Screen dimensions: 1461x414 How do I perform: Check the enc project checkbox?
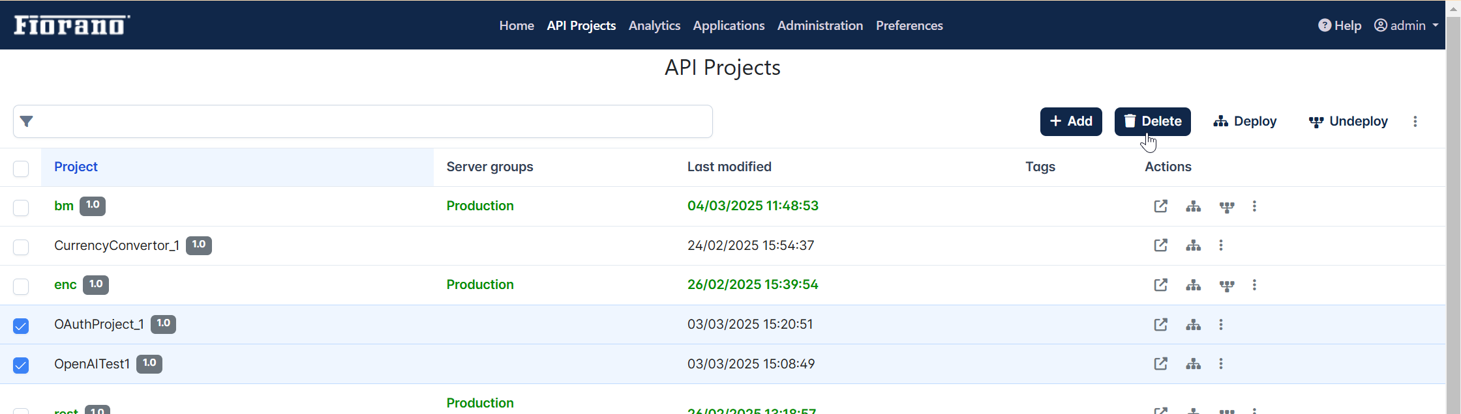click(21, 286)
